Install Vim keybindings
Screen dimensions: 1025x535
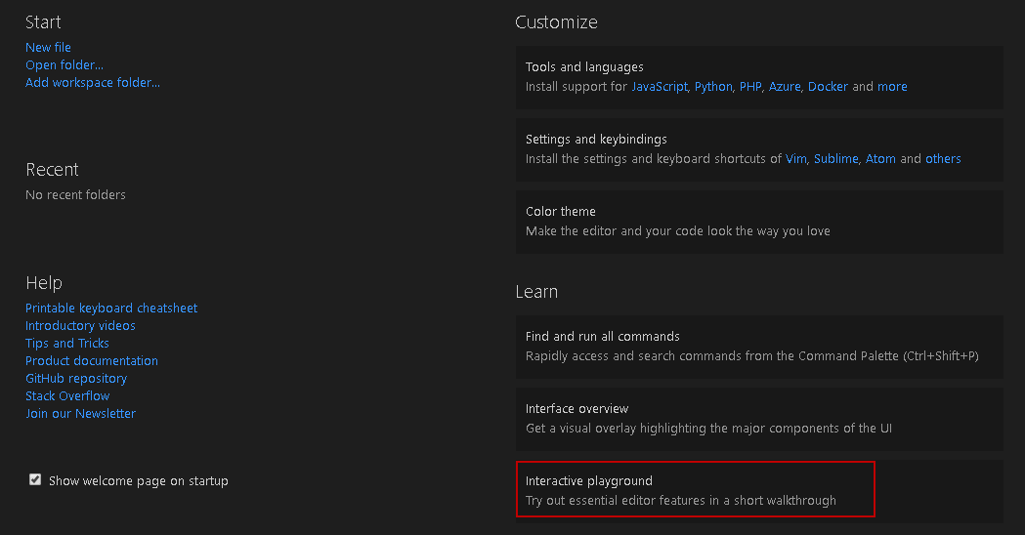point(796,158)
